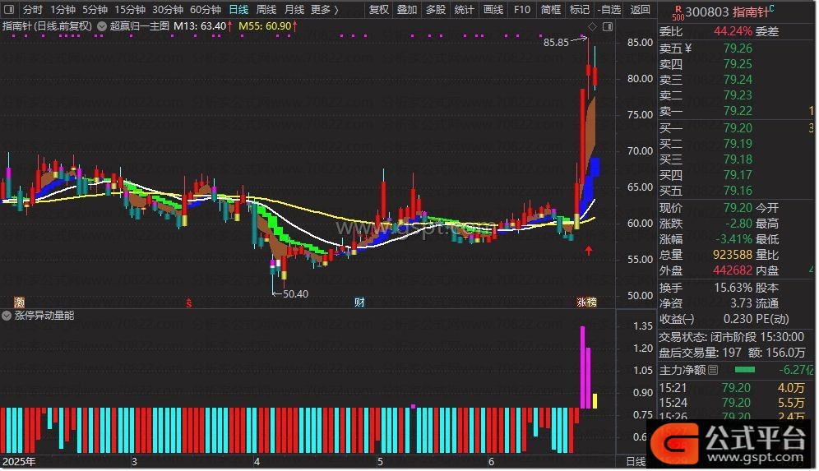Click the 委比 44.24% value
Image resolution: width=819 pixels, height=471 pixels.
[x=733, y=31]
